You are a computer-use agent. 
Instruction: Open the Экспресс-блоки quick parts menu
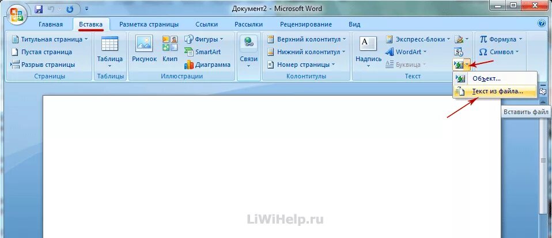coord(418,39)
